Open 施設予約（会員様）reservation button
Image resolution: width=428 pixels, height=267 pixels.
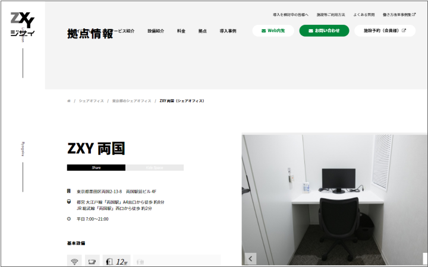(x=385, y=30)
